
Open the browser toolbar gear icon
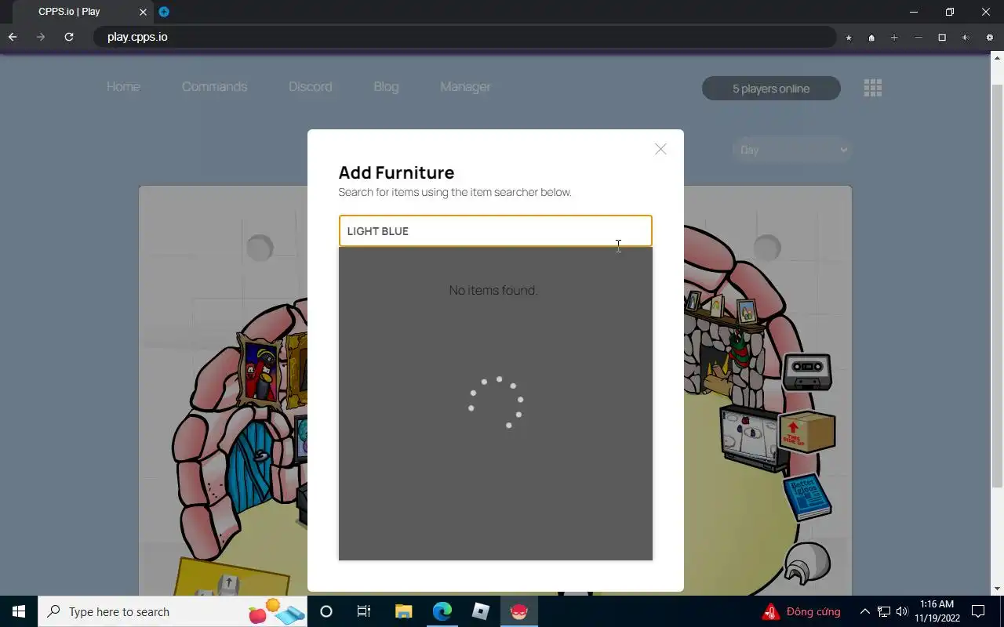990,38
